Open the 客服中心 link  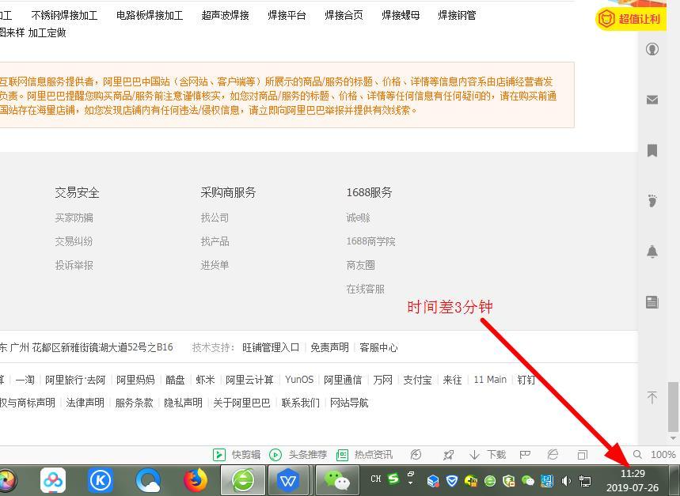tap(378, 347)
